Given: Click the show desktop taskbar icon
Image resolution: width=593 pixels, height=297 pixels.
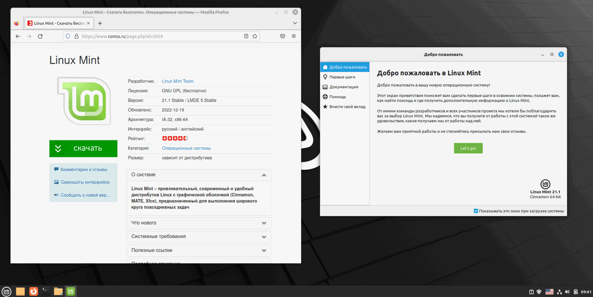Looking at the screenshot, I should [x=21, y=291].
